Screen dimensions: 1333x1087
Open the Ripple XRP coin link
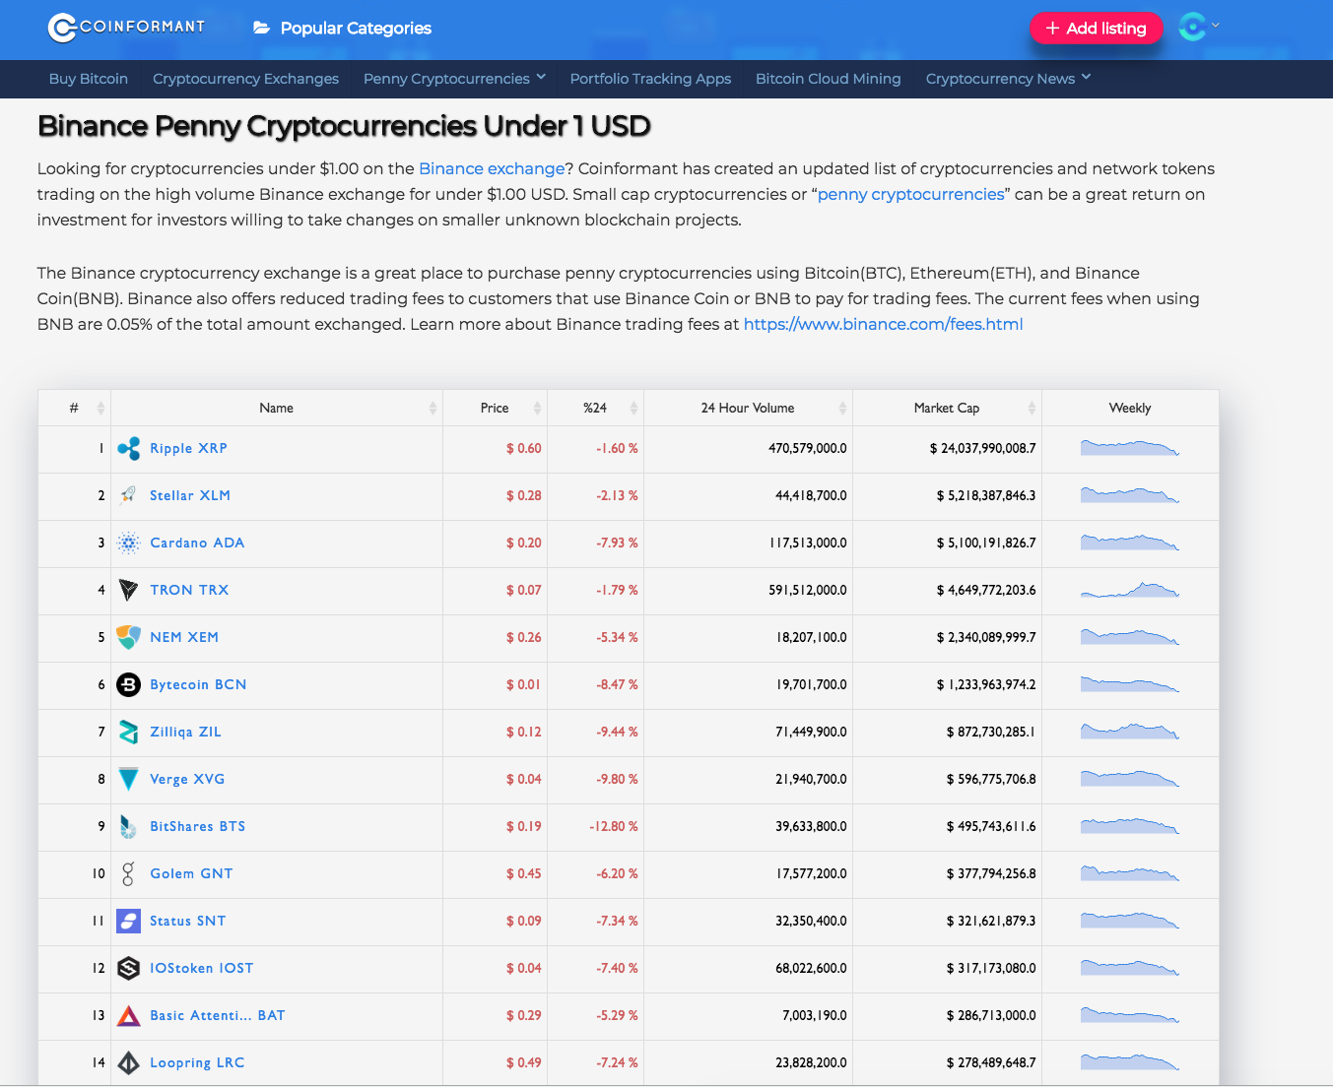click(188, 448)
